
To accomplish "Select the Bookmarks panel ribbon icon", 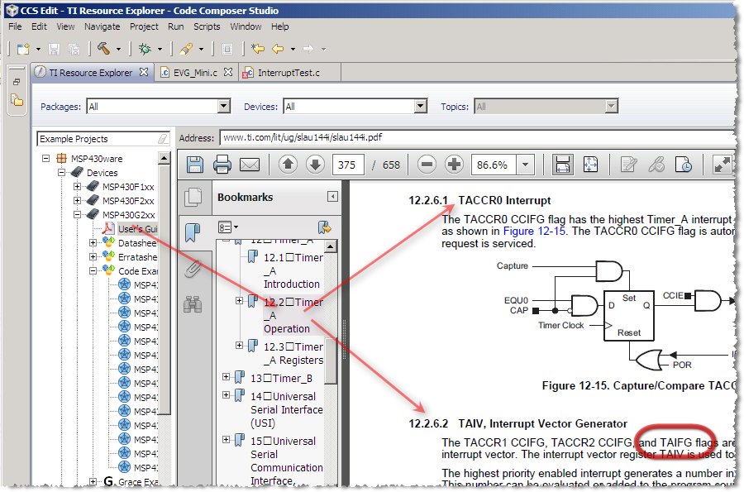I will [x=193, y=233].
